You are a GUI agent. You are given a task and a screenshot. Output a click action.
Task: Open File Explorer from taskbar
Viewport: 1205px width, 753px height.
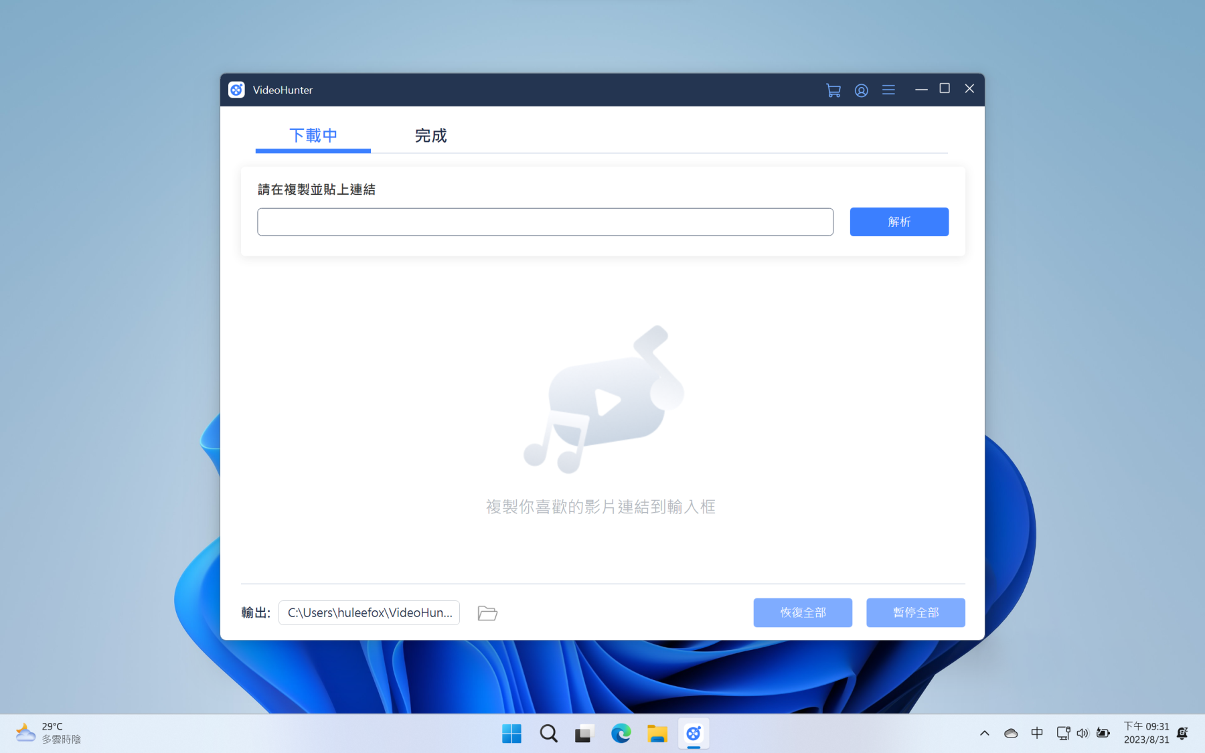click(x=657, y=734)
